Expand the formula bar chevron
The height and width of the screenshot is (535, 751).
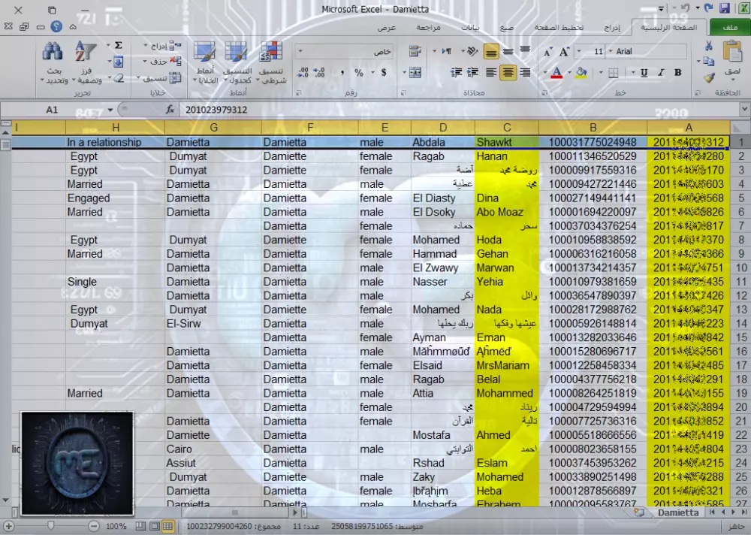pos(743,109)
